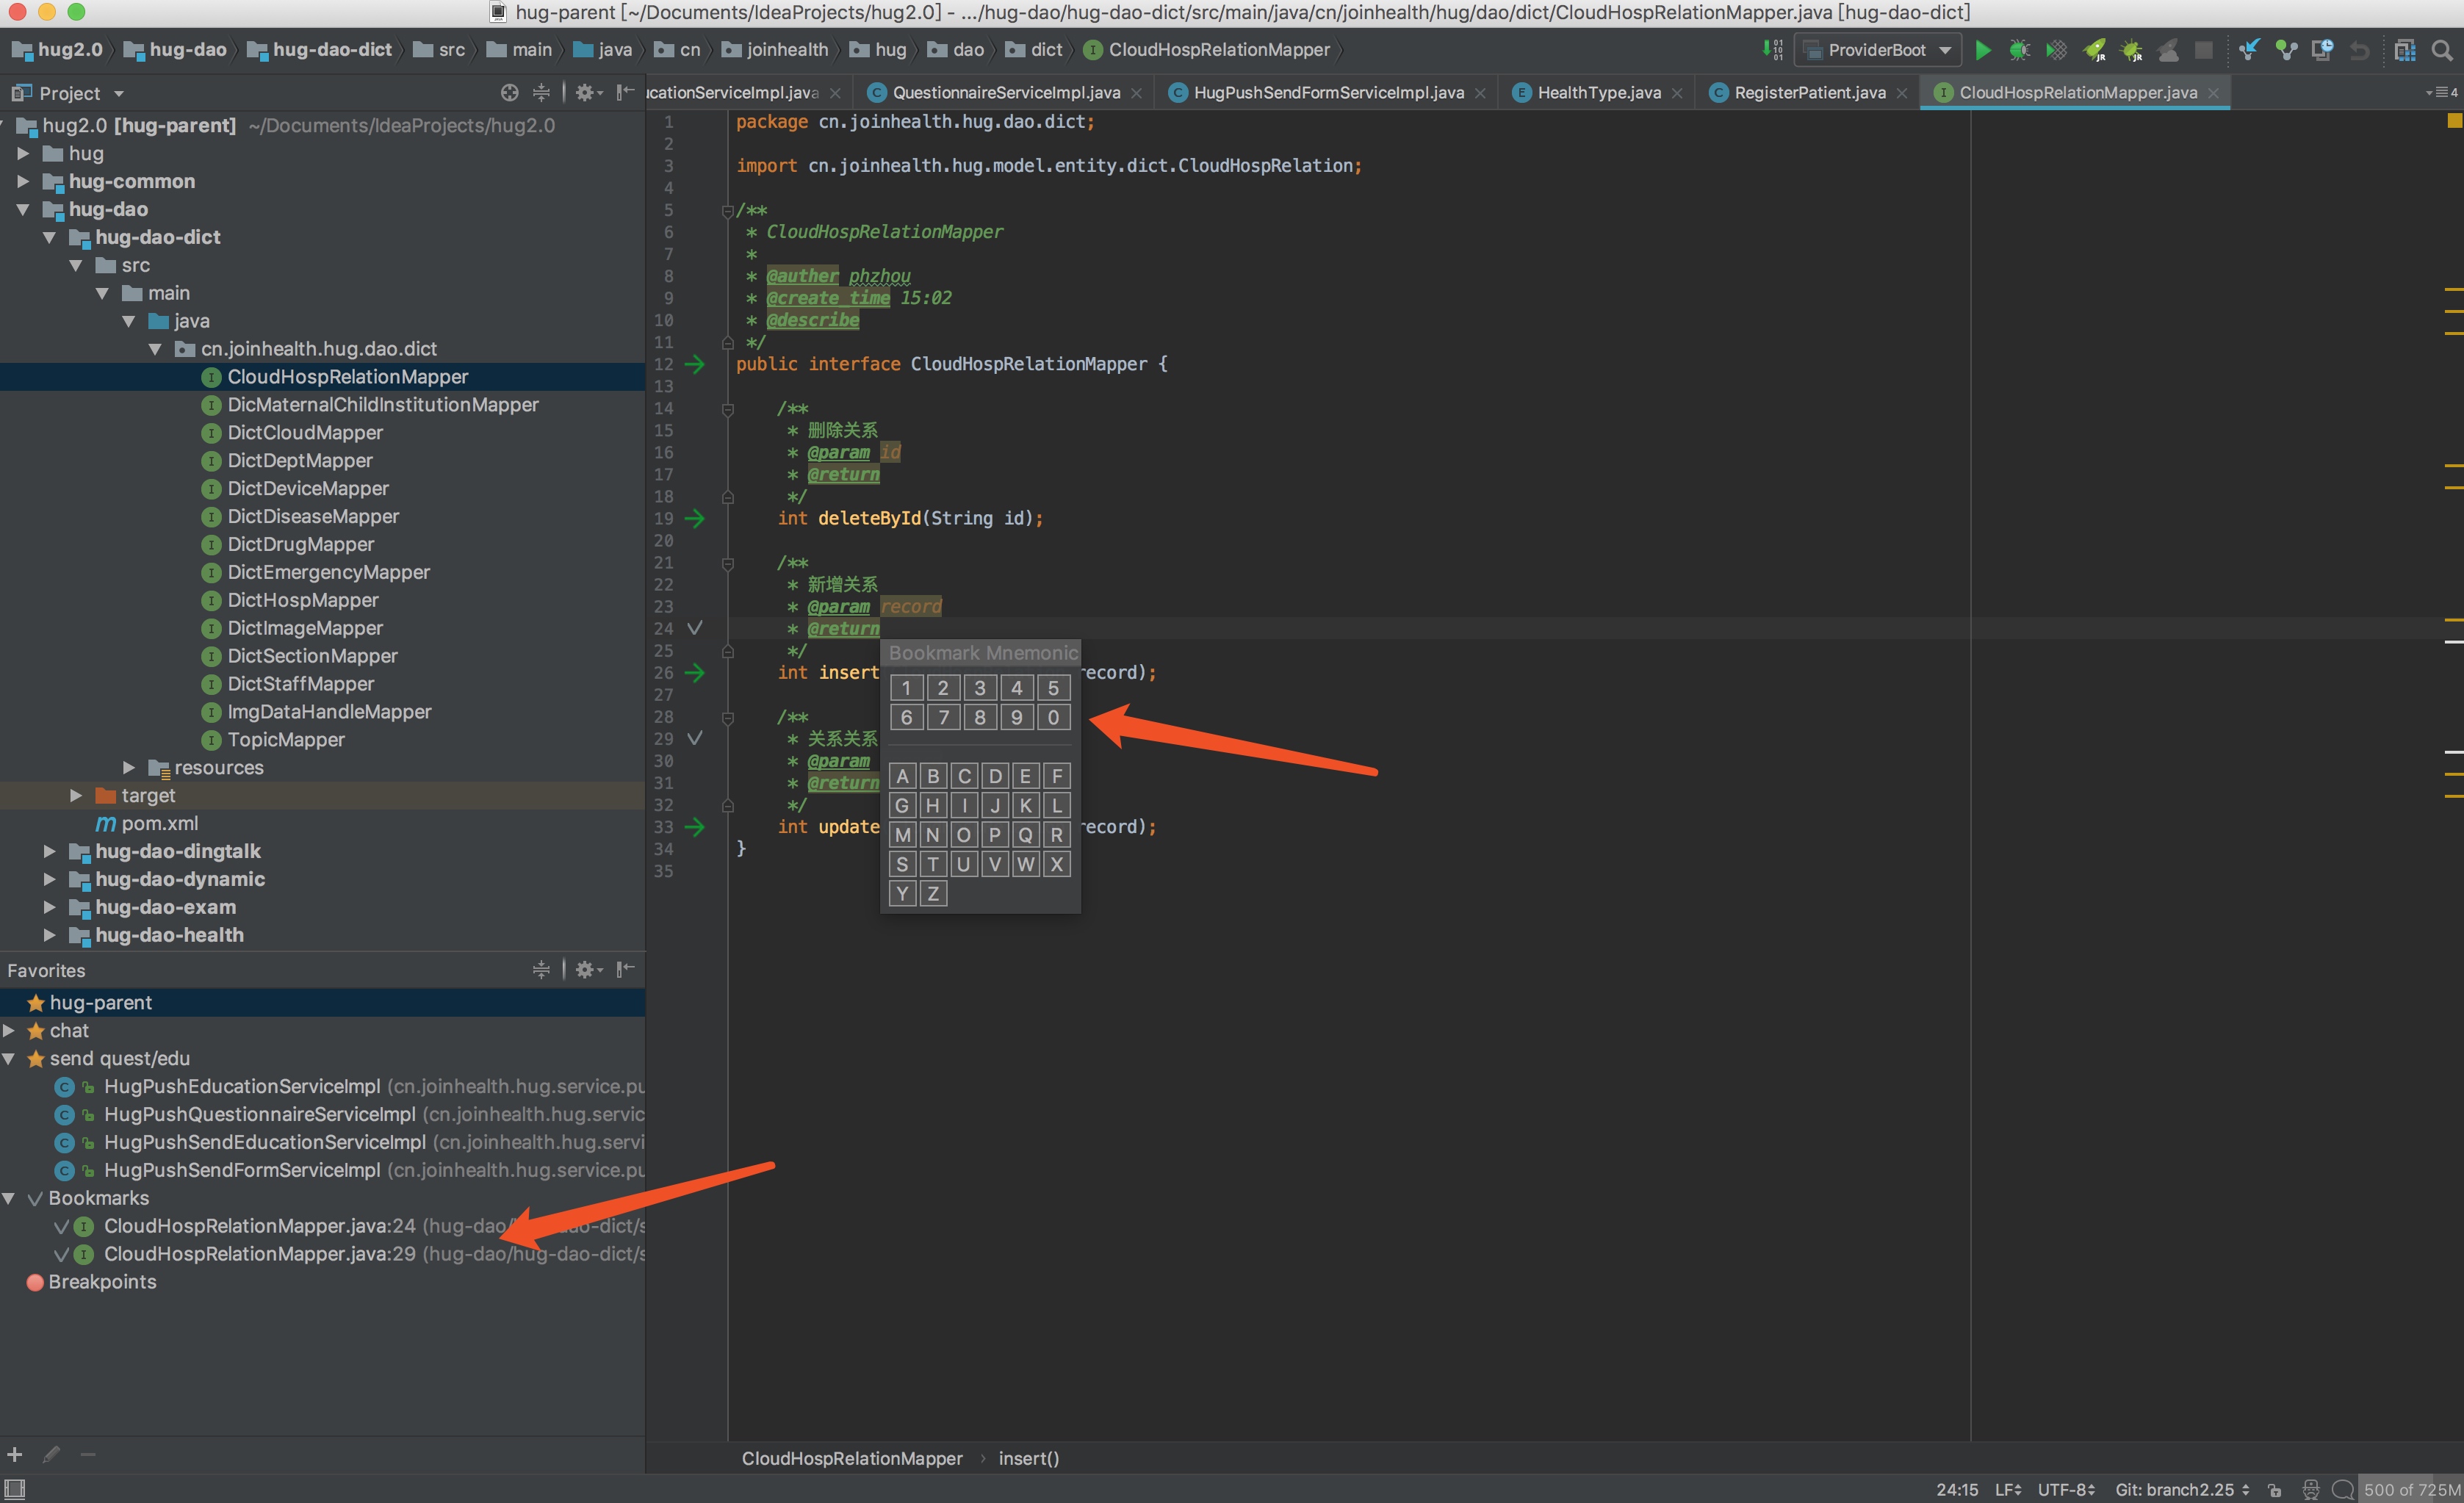Click implementation arrow gutter icon on line 19
Viewport: 2464px width, 1503px height.
(x=695, y=518)
